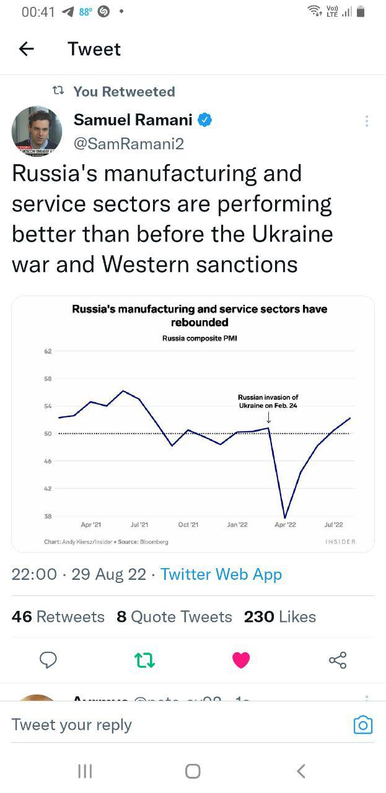Tap Samuel Ramani's verified badge
Viewport: 386px width, 793px height.
tap(205, 120)
